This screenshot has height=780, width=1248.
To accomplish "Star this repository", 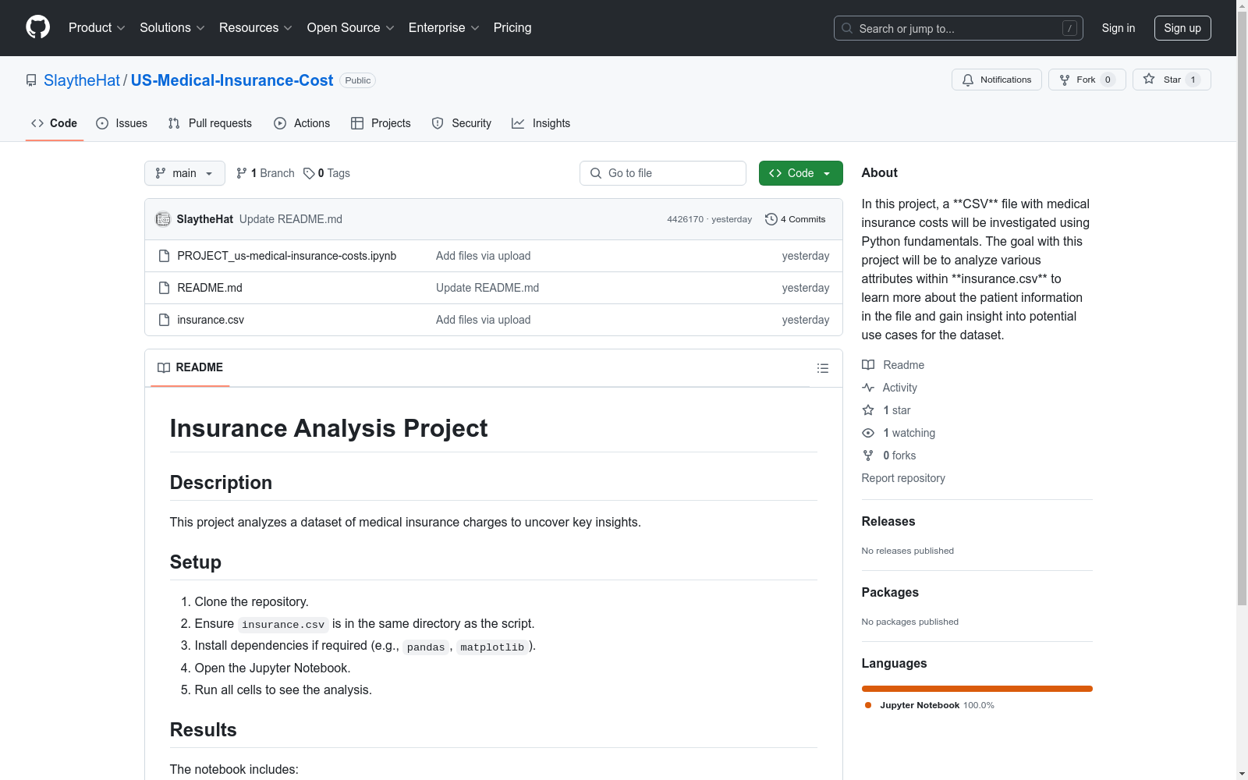I will coord(1172,80).
